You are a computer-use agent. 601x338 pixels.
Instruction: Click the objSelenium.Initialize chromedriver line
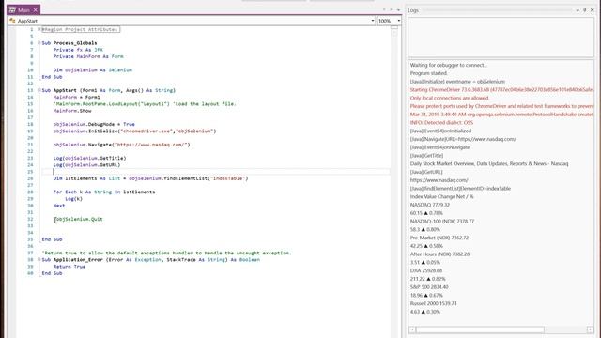(x=134, y=131)
